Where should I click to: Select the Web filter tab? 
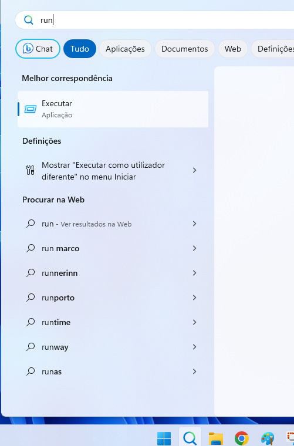[232, 49]
